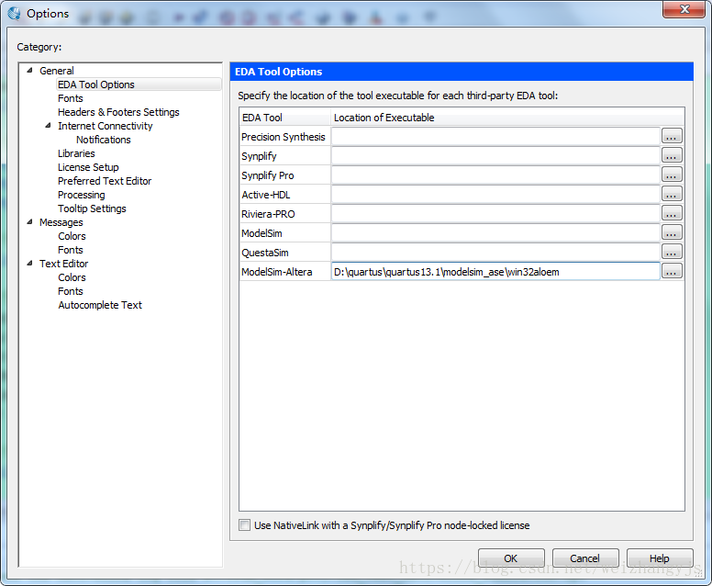
Task: Click the EDA Tool column header
Action: (284, 118)
